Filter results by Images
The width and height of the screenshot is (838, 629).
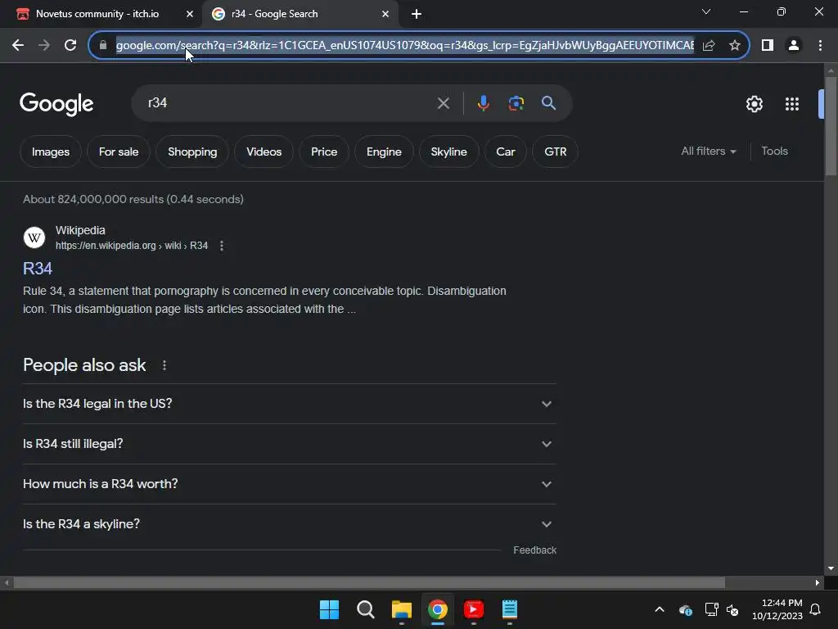[51, 152]
